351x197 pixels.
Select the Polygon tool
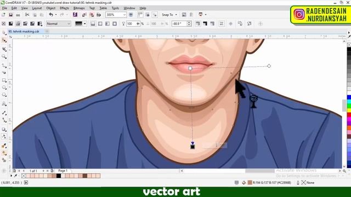click(x=4, y=95)
